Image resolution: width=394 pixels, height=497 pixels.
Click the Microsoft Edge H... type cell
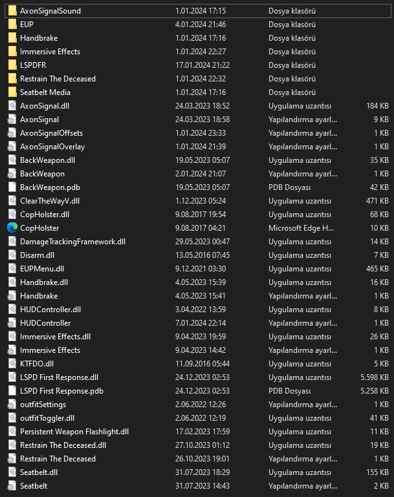click(x=301, y=228)
